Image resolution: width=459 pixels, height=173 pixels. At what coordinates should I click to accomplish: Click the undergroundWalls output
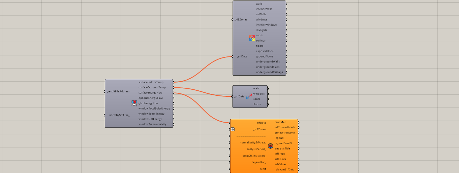point(268,61)
